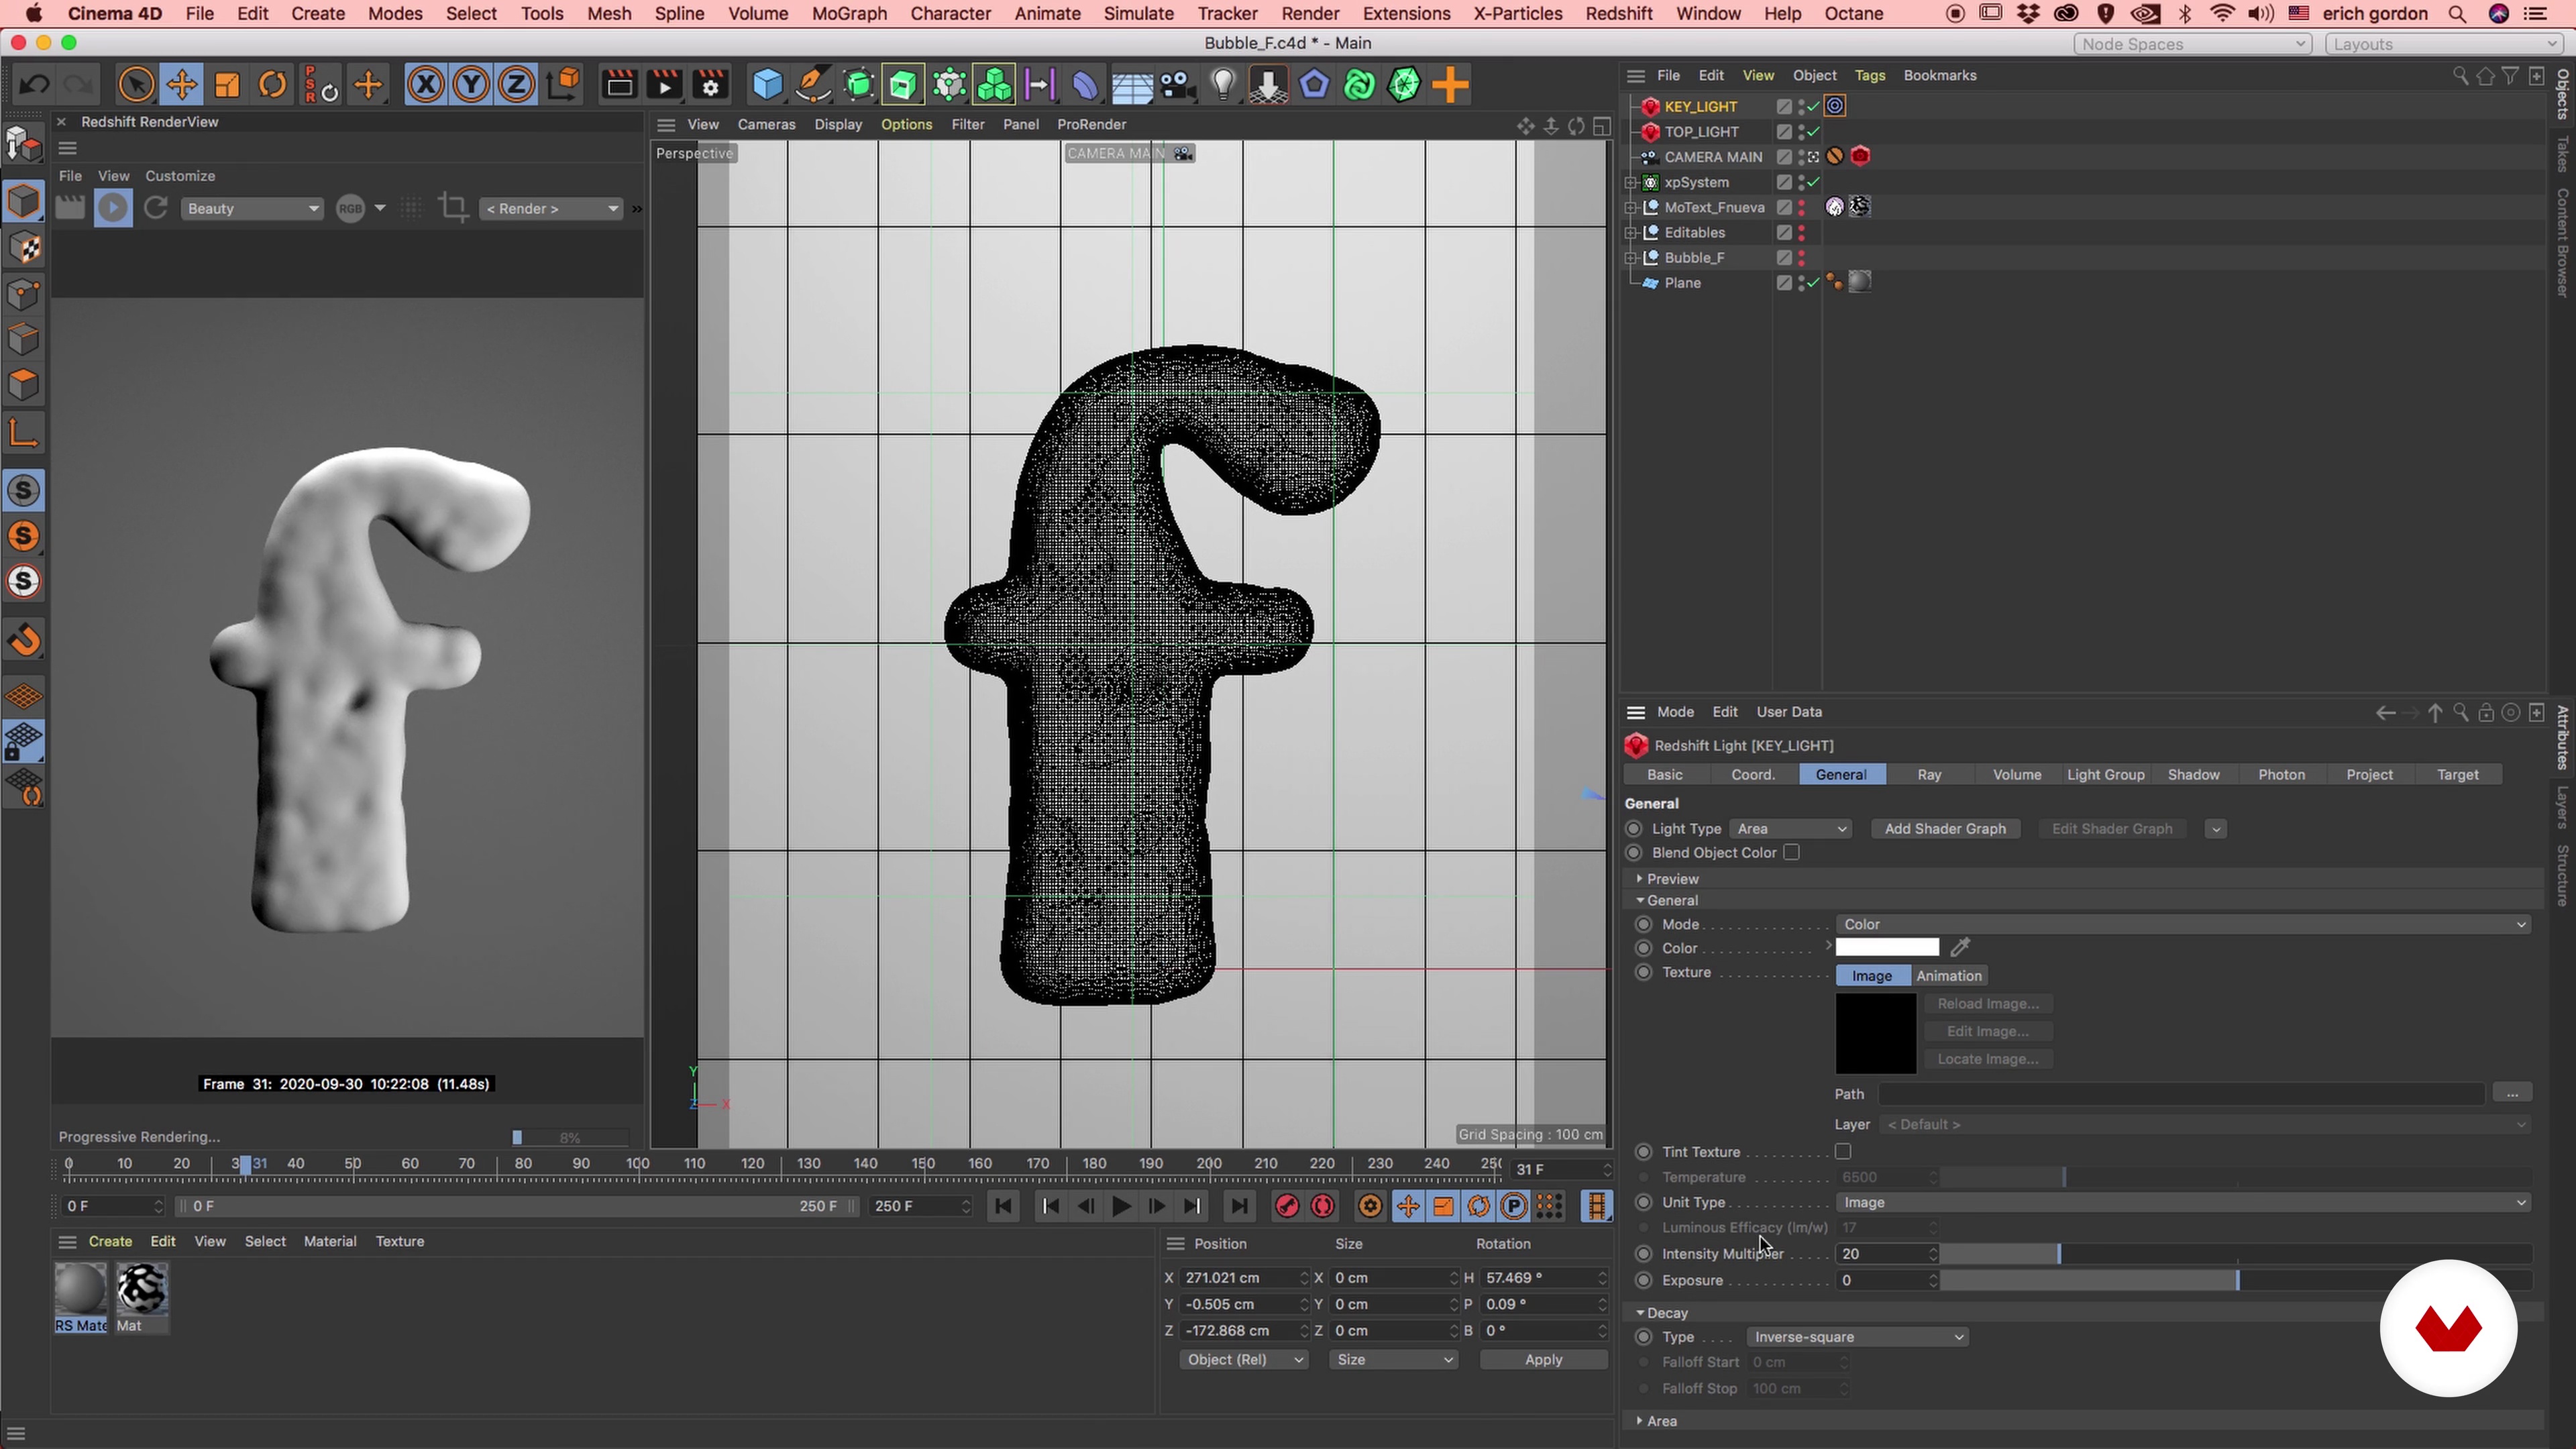Open the Ray tab in Attributes

pyautogui.click(x=1929, y=774)
